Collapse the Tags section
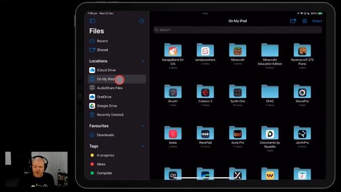 coord(143,146)
